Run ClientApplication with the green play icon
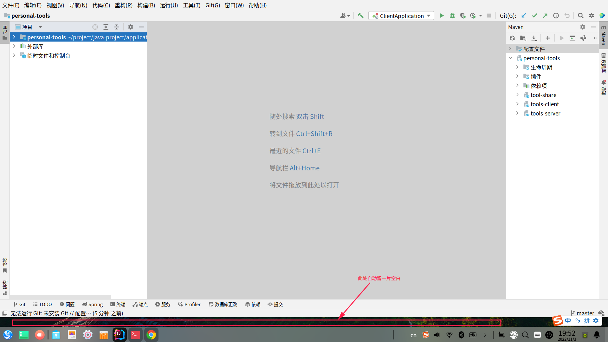 pos(442,16)
